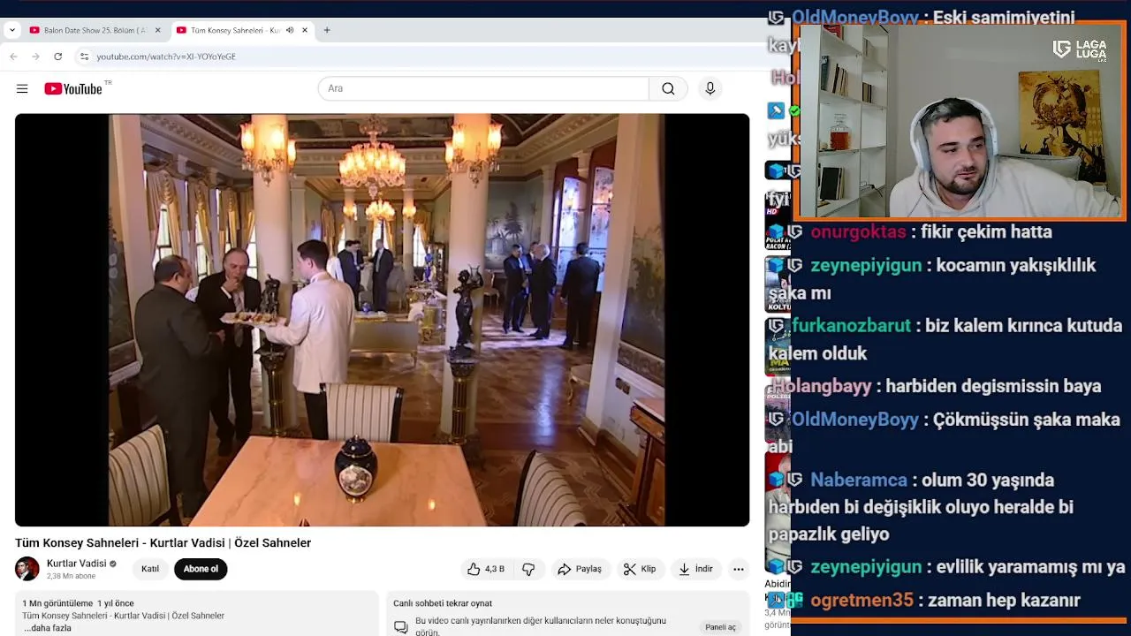This screenshot has width=1131, height=636.
Task: Switch to Balon Date Show browser tab
Action: 95,30
